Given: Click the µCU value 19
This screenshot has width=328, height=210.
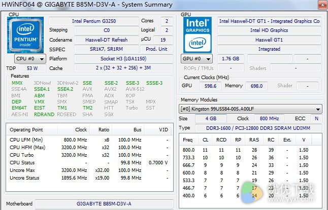Looking at the screenshot, I should 163,40.
